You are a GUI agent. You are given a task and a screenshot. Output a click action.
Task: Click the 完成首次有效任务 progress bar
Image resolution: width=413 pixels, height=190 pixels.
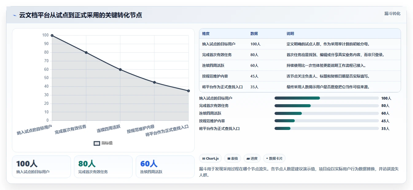pos(326,106)
